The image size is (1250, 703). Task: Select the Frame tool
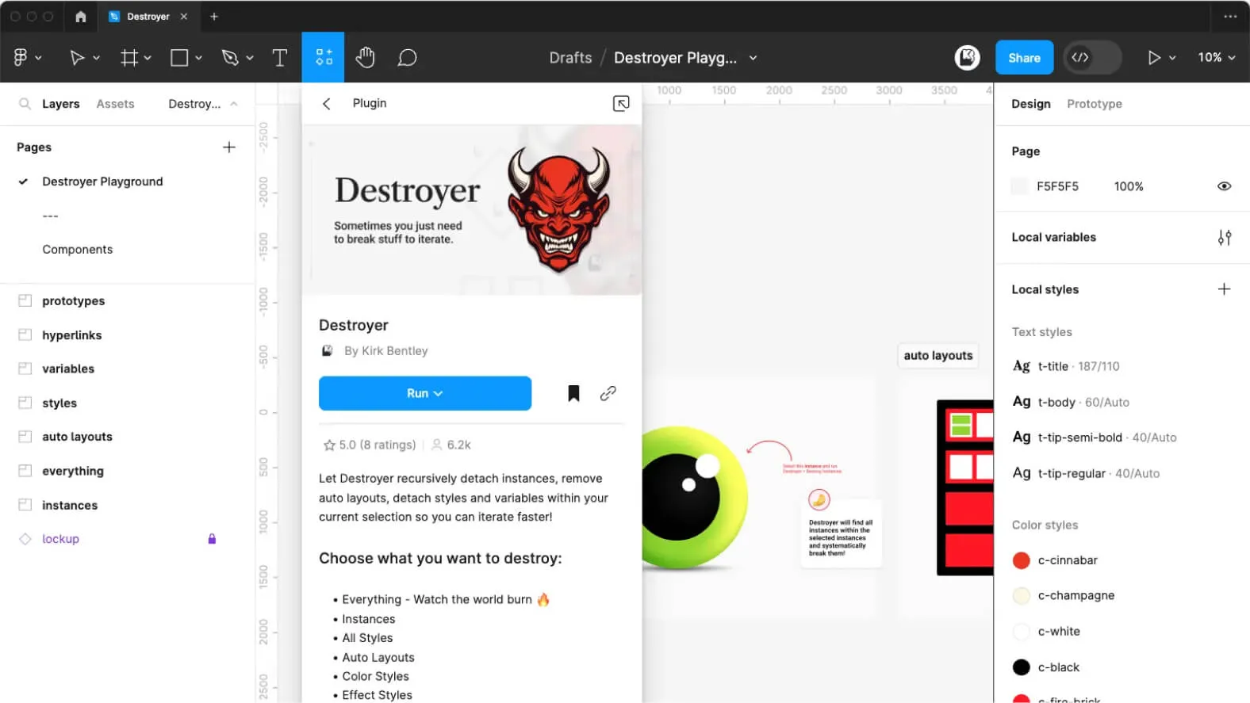pyautogui.click(x=128, y=57)
